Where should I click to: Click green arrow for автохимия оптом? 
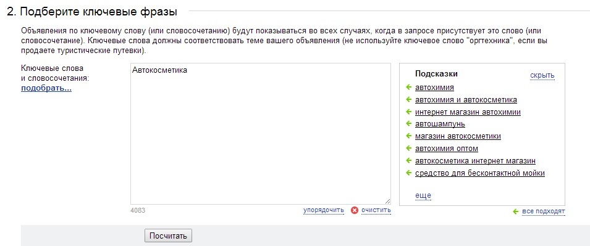[409, 149]
